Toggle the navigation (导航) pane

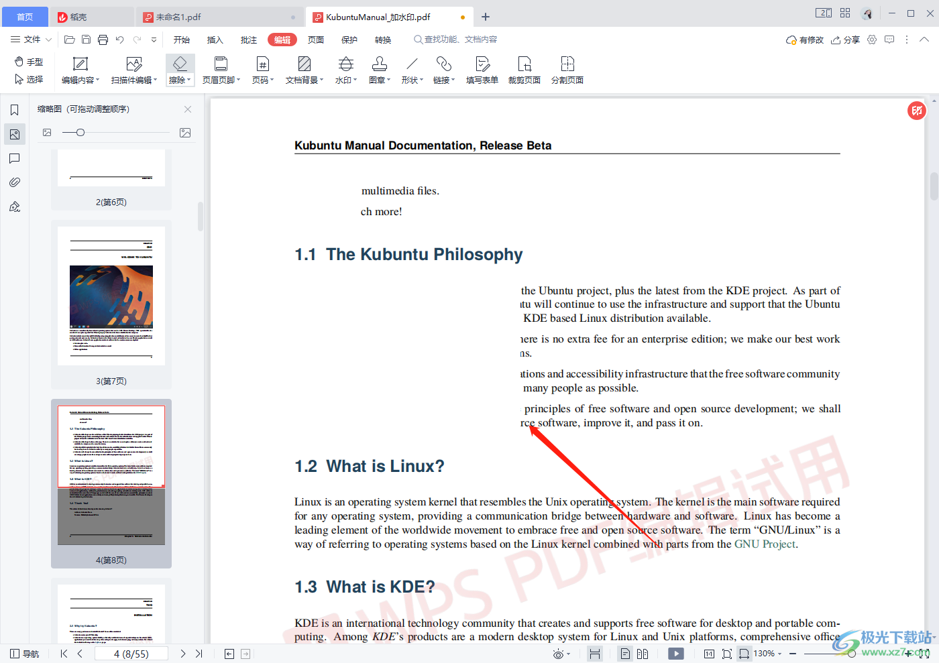coord(24,654)
